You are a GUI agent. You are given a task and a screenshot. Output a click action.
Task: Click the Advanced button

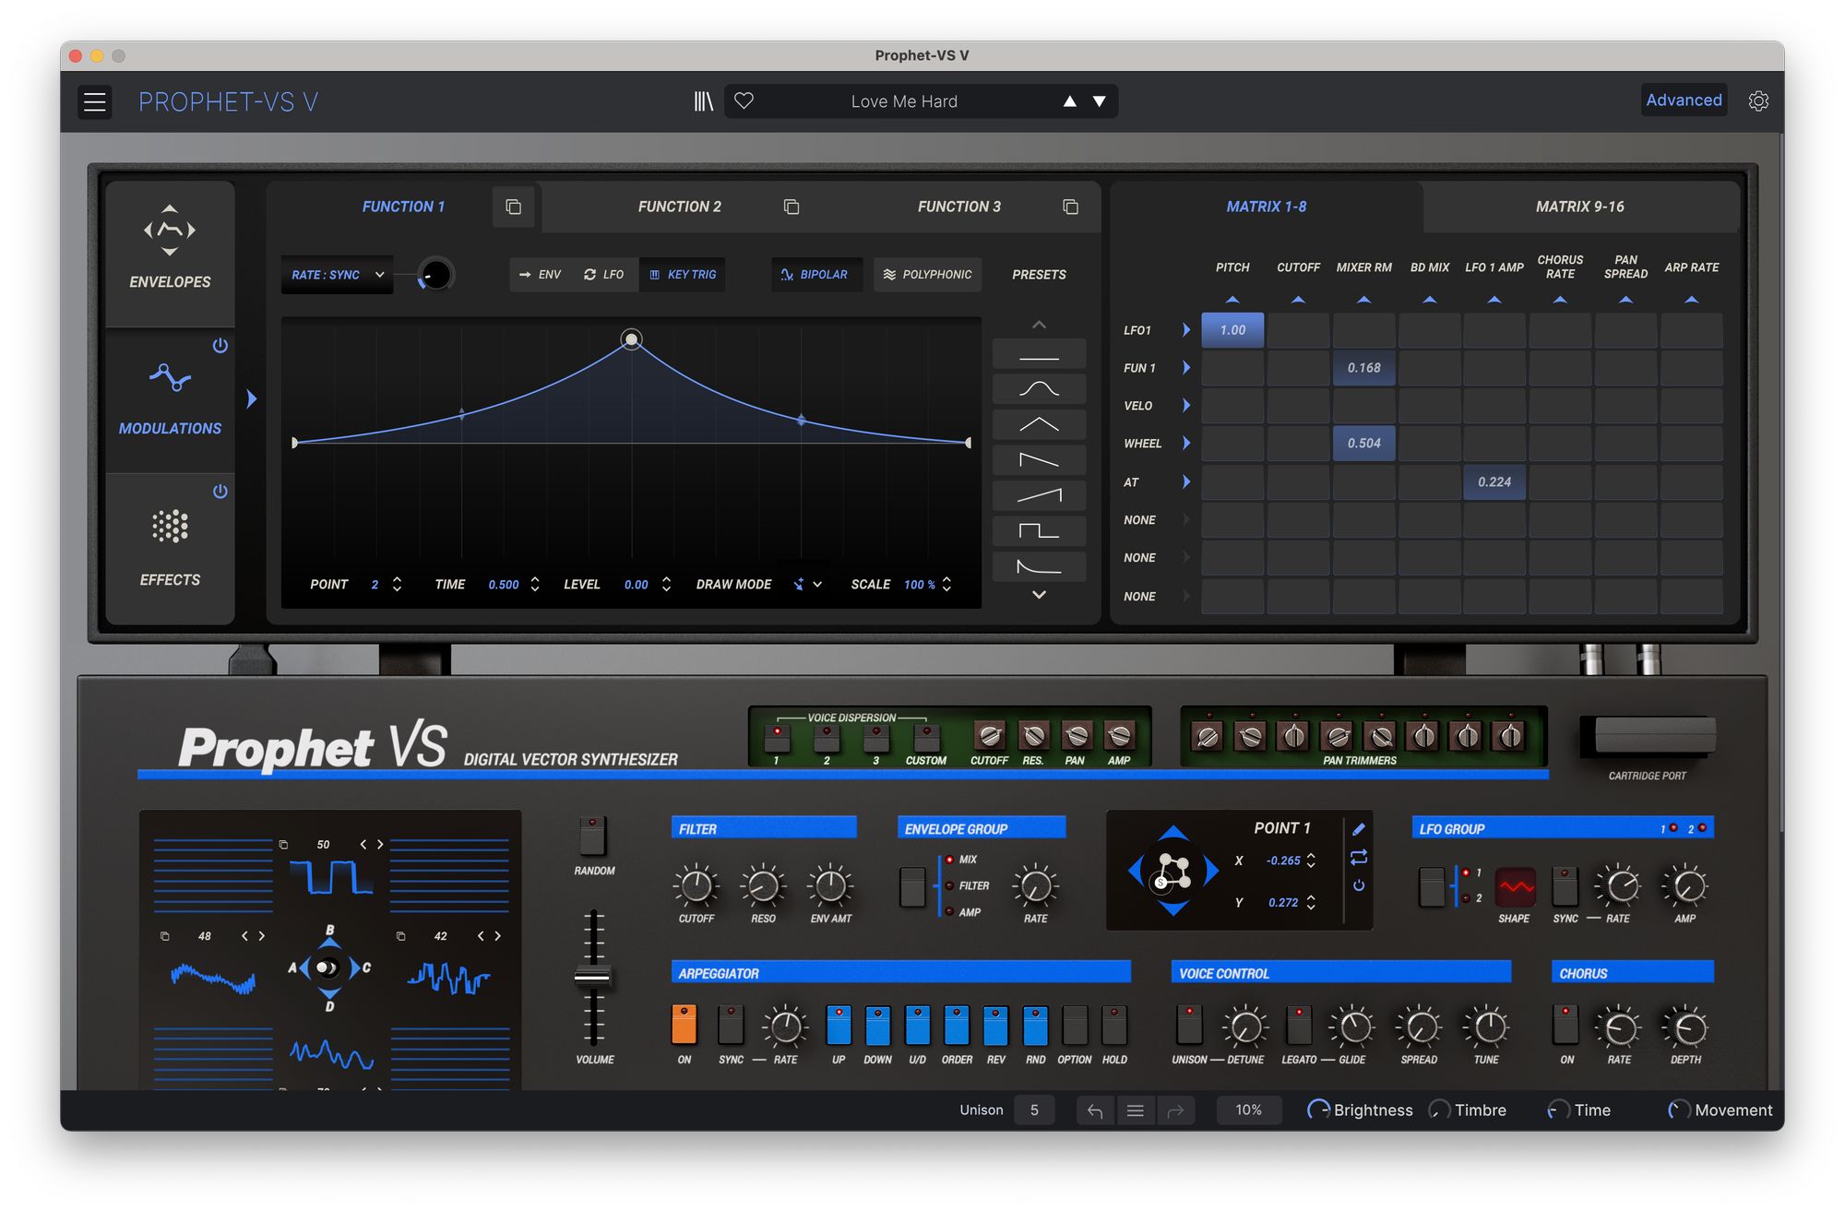[x=1684, y=101]
